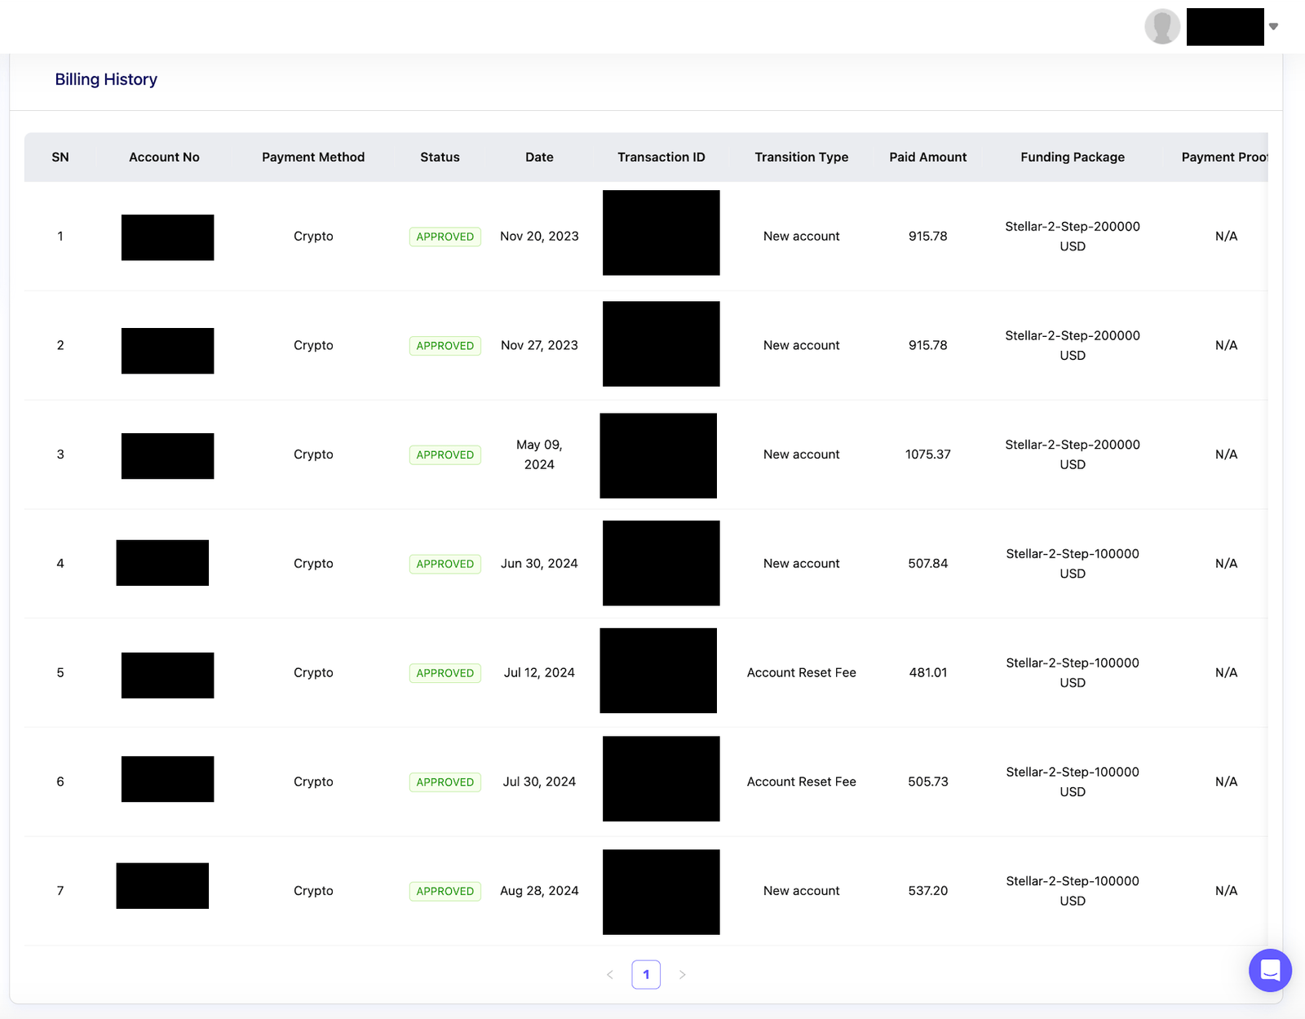
Task: Click the Account No column header
Action: [164, 157]
